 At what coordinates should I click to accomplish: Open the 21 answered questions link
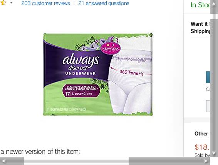pos(104,3)
